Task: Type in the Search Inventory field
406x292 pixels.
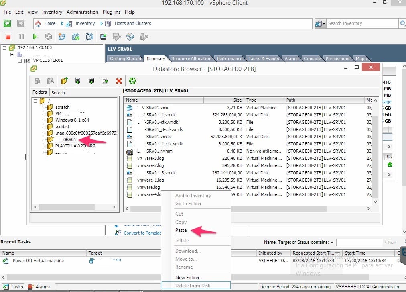Action: pos(361,23)
